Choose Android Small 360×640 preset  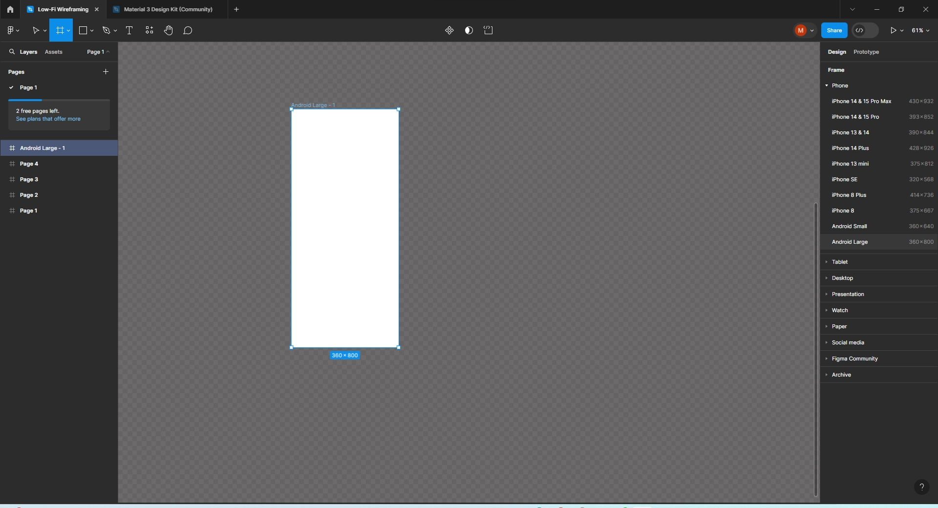click(x=879, y=226)
